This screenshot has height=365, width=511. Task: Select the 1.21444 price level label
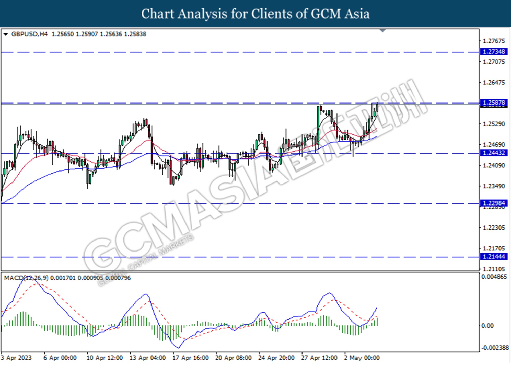(x=494, y=256)
